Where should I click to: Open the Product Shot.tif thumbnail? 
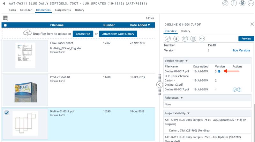(x=26, y=92)
